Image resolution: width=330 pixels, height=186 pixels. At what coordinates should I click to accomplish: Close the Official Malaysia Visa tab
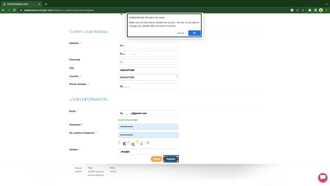(39, 4)
